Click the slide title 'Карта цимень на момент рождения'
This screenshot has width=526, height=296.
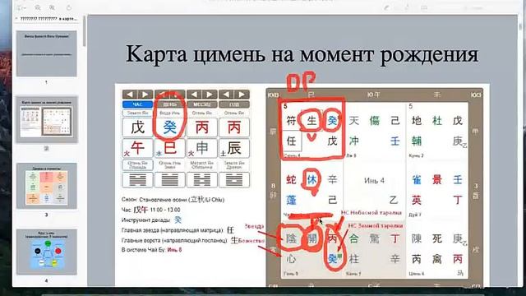[x=302, y=53]
